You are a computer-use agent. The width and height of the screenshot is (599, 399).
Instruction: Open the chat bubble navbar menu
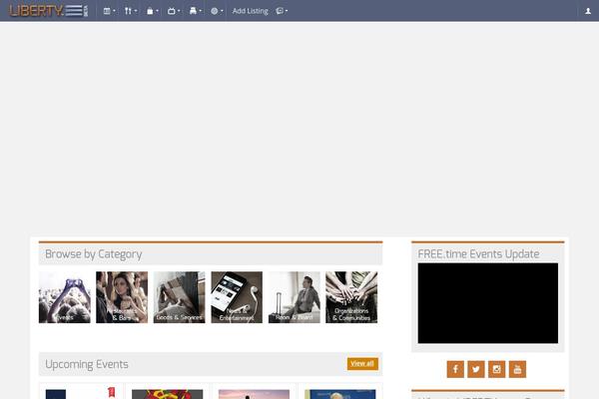point(282,11)
